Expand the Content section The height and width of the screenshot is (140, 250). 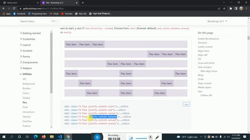[x=26, y=51]
